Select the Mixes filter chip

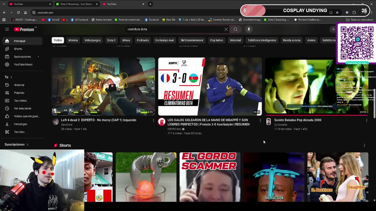pos(126,40)
